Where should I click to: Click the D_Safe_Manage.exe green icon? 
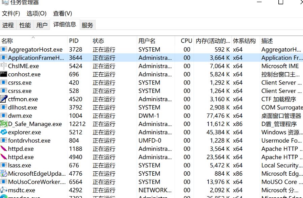pos(4,124)
